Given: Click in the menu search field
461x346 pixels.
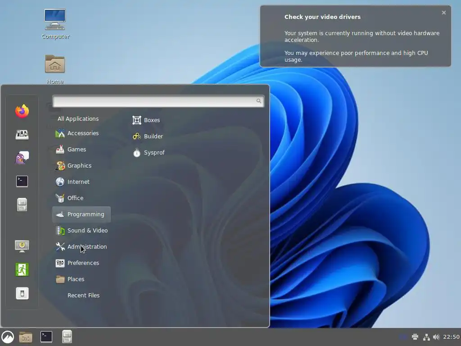Looking at the screenshot, I should [x=158, y=101].
